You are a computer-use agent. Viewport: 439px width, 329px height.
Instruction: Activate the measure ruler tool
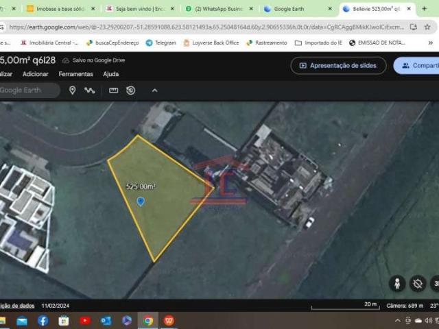tap(113, 90)
